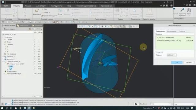Click the notification center icon in tray

pyautogui.click(x=192, y=108)
